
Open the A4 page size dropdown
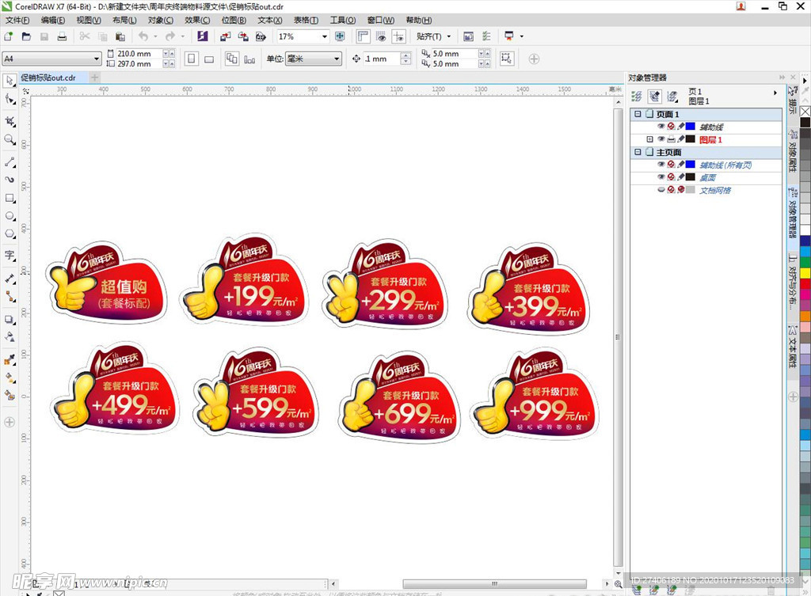[x=96, y=59]
